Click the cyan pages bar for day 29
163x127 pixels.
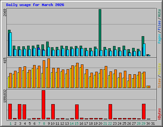click(x=144, y=50)
